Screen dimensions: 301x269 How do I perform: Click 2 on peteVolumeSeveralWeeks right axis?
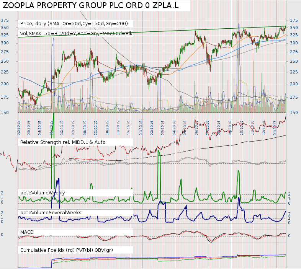[x=289, y=214]
